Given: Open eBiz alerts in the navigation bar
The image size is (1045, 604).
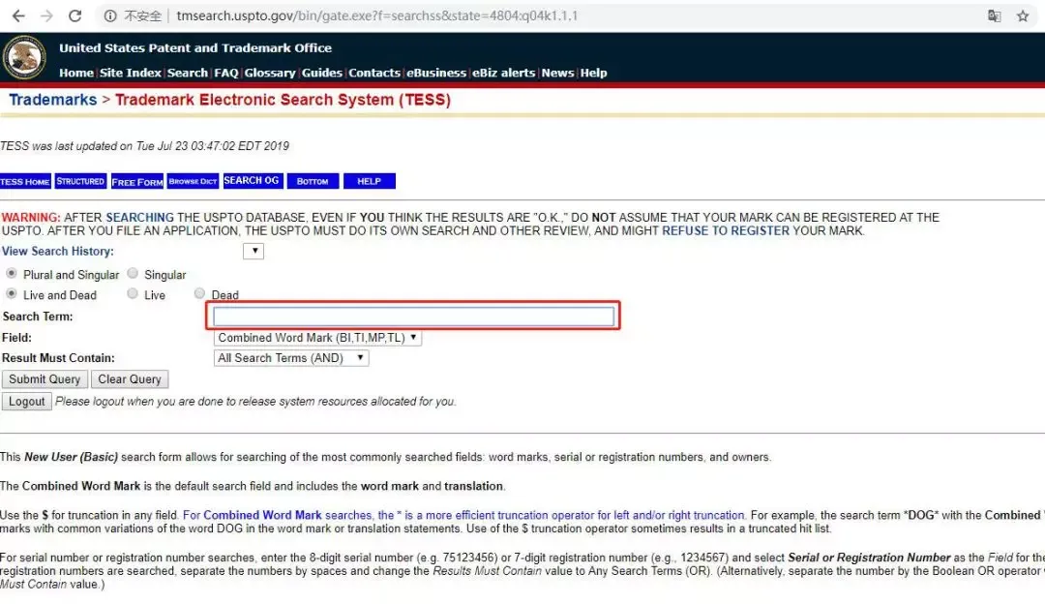Looking at the screenshot, I should click(504, 73).
